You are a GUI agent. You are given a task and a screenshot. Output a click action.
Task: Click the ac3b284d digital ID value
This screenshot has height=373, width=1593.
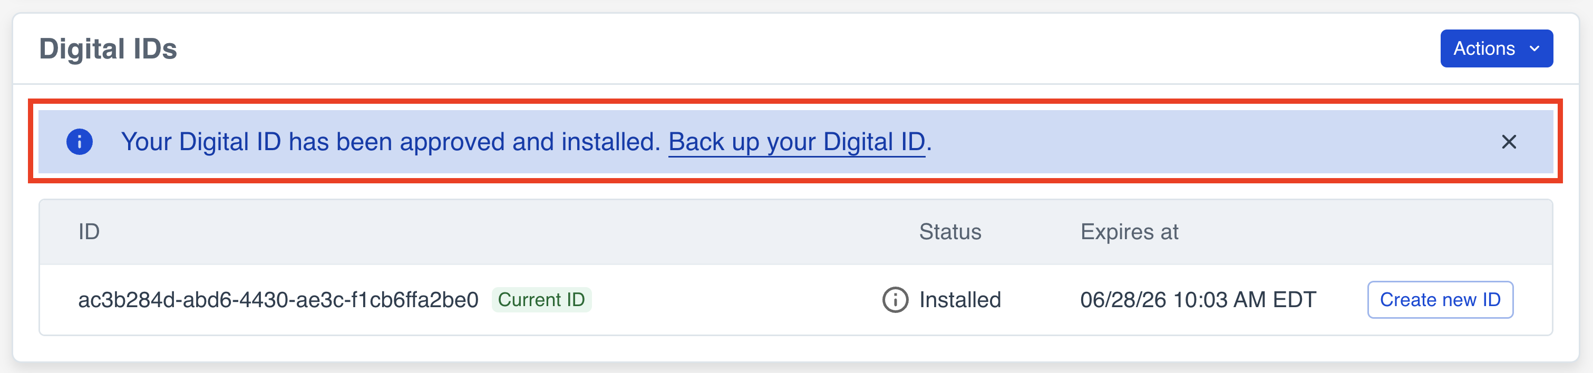click(x=278, y=300)
